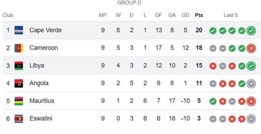Click the GD column header

coord(185,15)
